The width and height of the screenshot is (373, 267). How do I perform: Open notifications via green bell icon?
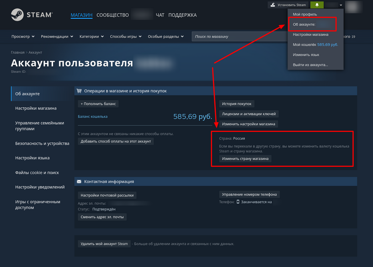tap(317, 5)
